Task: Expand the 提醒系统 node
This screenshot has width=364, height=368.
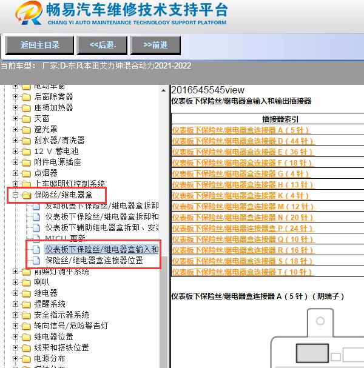Action: (15, 304)
